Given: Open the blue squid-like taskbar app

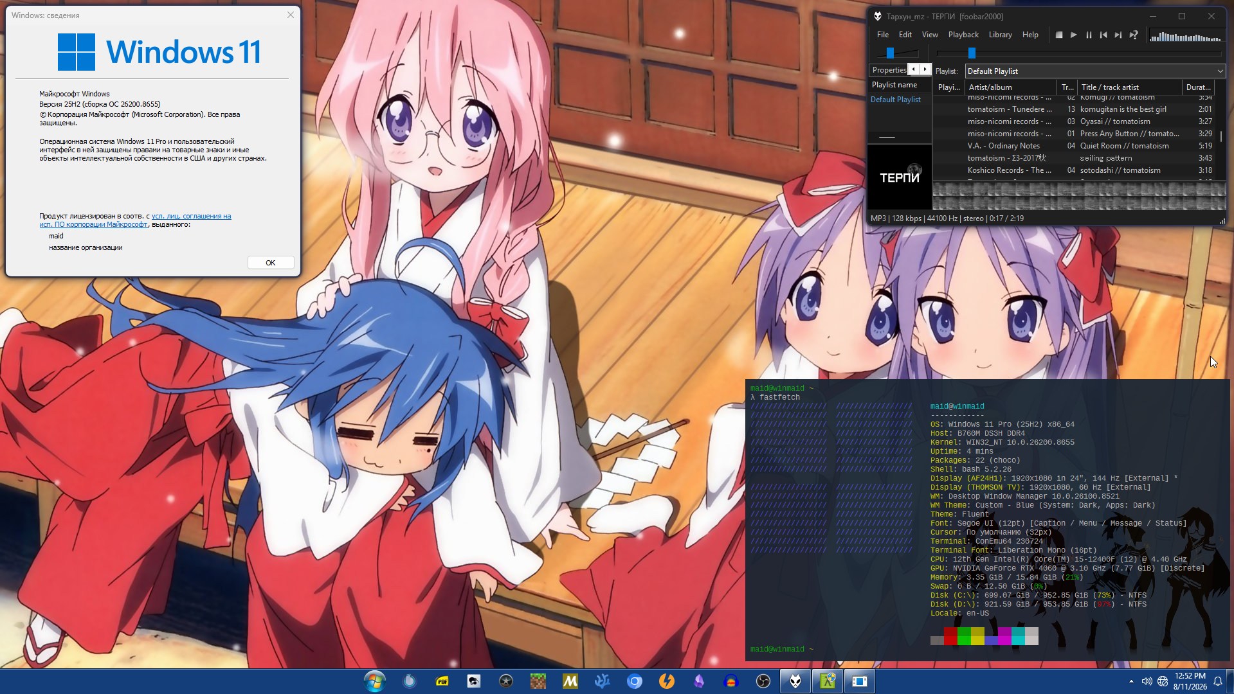Looking at the screenshot, I should point(603,681).
